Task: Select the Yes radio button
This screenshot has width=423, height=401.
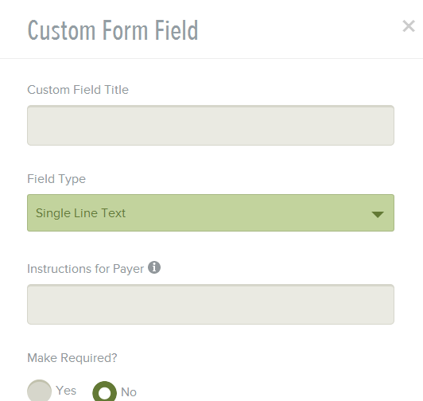Action: [x=40, y=391]
